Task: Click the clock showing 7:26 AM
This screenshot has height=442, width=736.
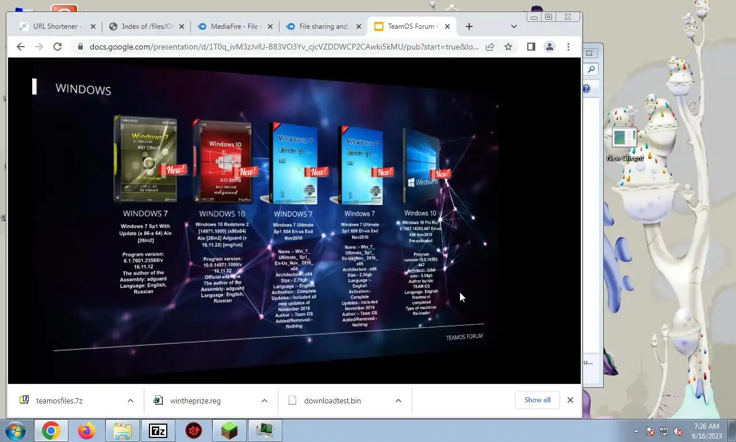Action: tap(707, 426)
